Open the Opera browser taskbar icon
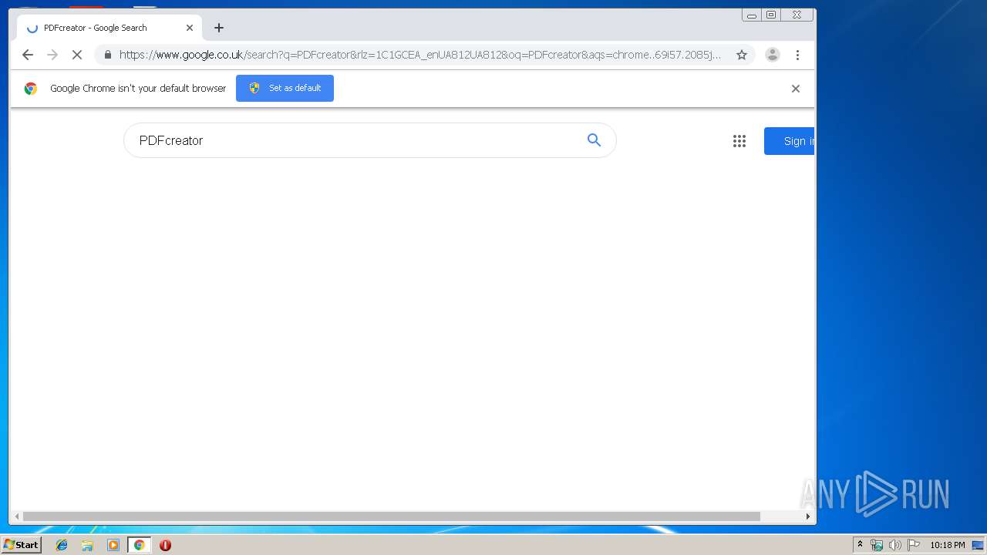Viewport: 987px width, 555px height. (165, 545)
